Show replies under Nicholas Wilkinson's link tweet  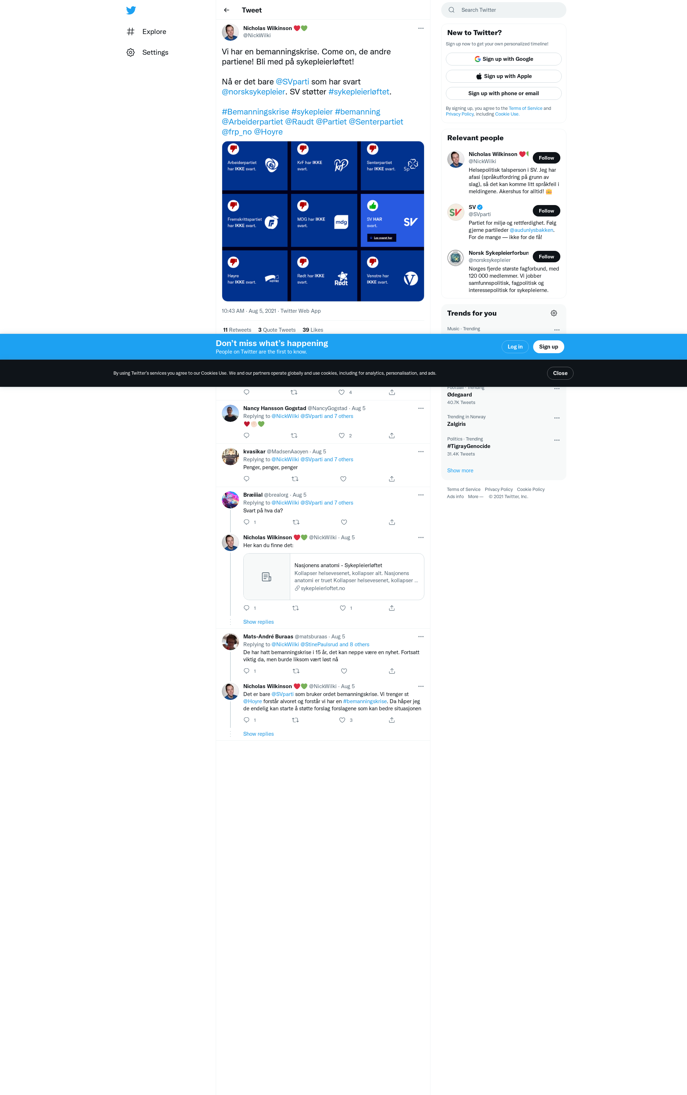(258, 622)
